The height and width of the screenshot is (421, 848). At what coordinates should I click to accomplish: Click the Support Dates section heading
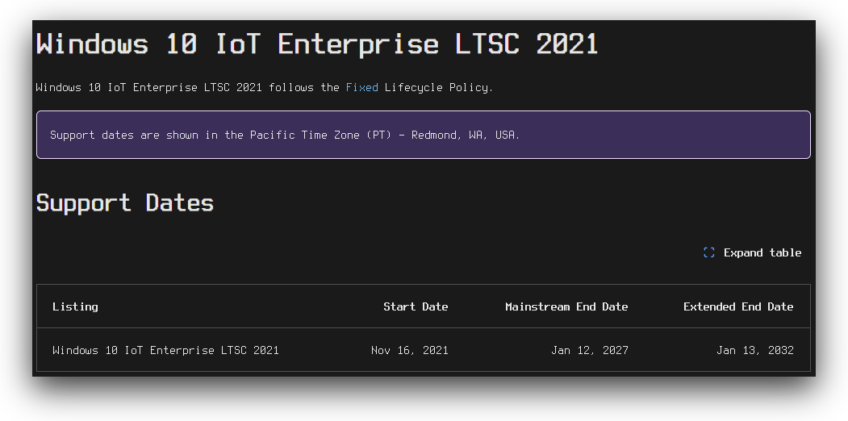[125, 203]
